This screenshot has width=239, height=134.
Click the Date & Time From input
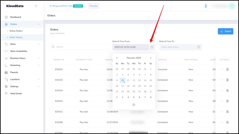coord(131,47)
